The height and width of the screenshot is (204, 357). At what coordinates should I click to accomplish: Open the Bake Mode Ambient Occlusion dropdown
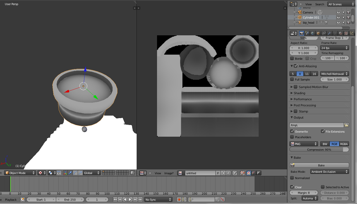(330, 172)
